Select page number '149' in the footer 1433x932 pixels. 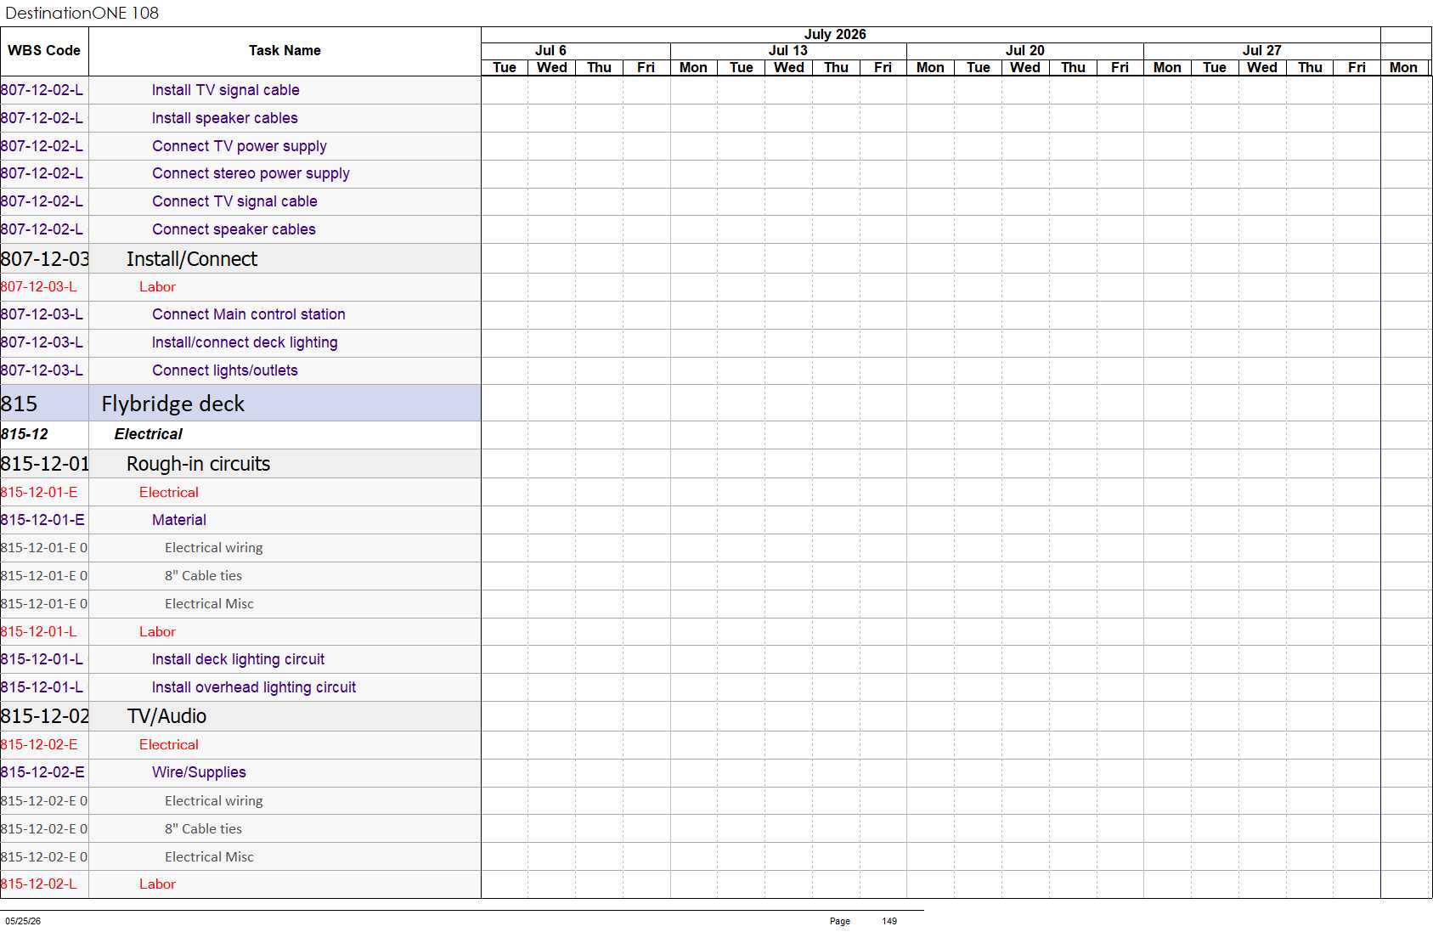(889, 921)
